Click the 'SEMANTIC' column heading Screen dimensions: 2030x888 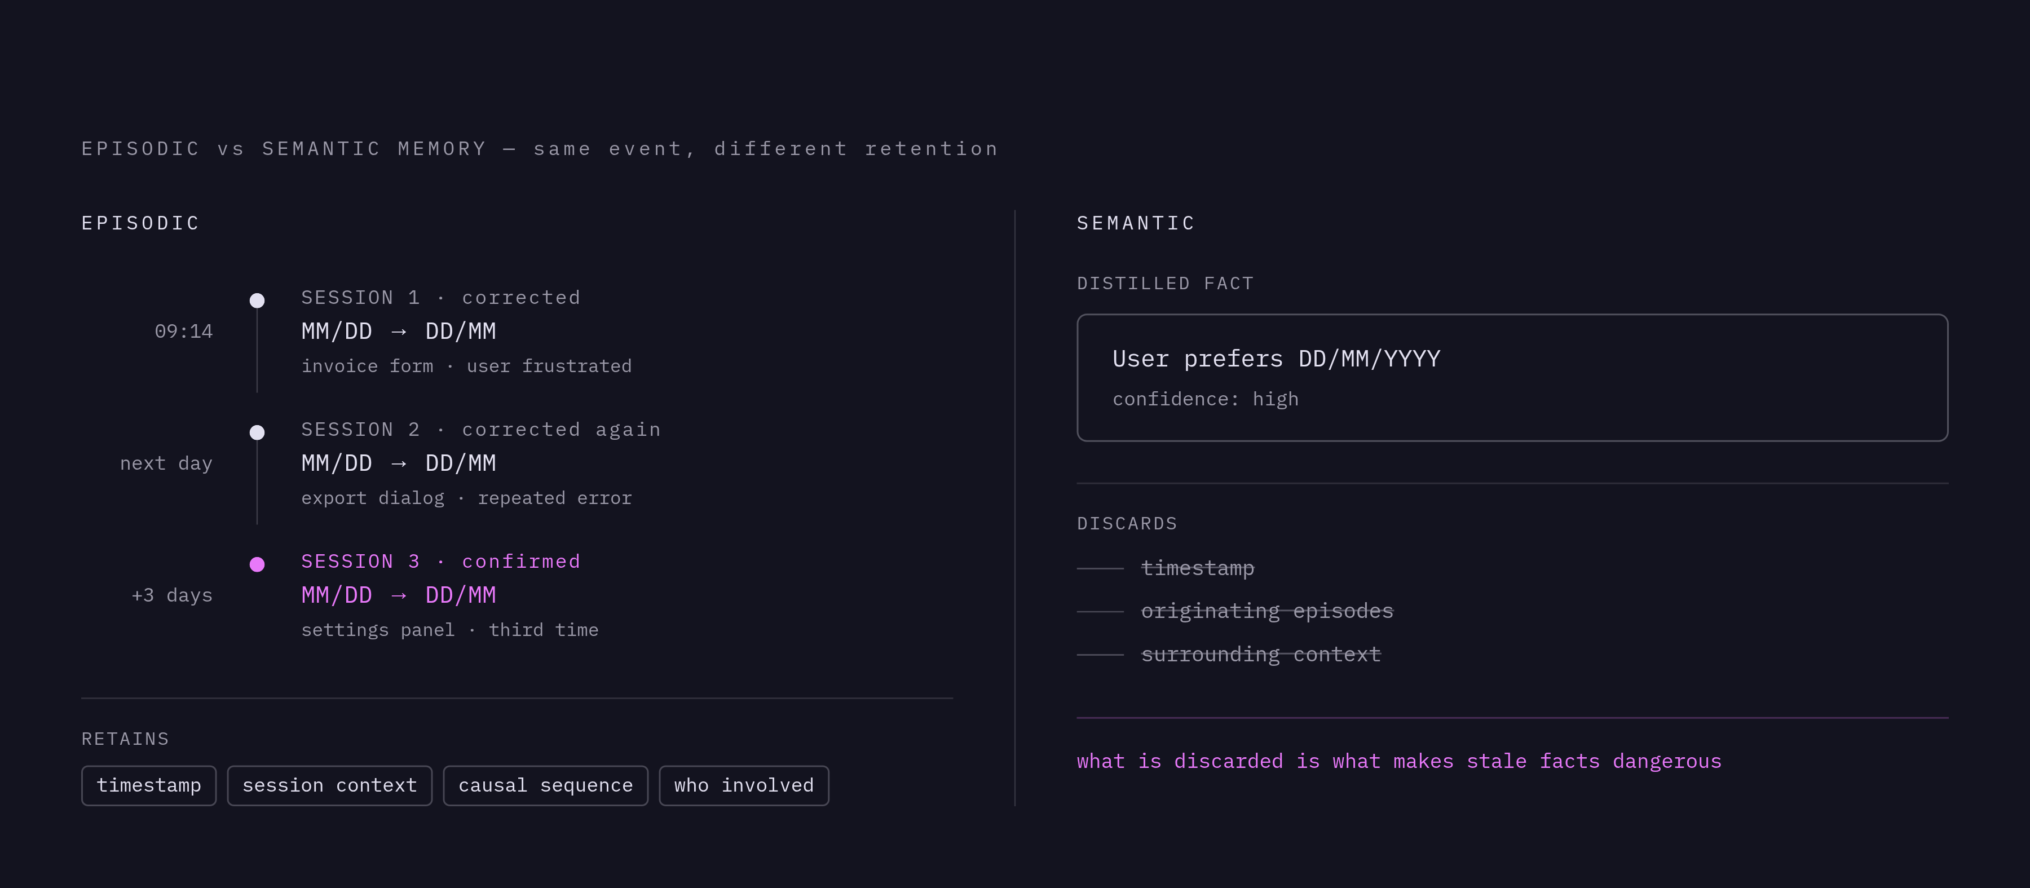pos(1136,223)
